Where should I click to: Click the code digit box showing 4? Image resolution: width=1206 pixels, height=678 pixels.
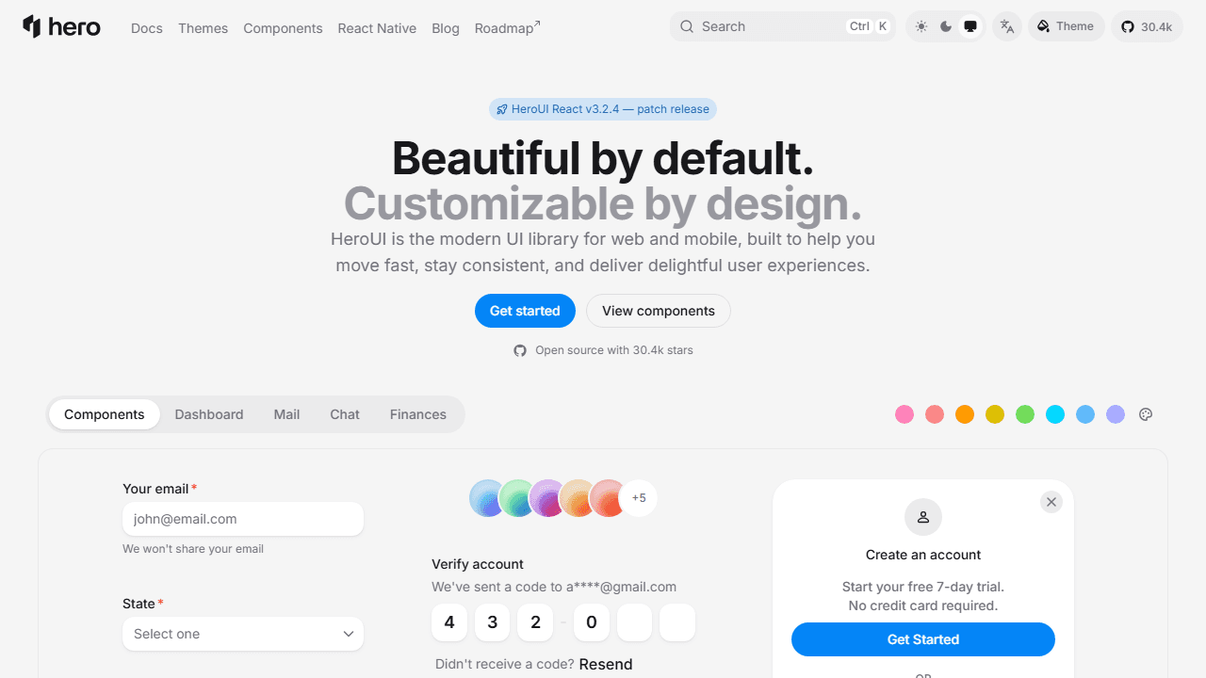pos(449,622)
